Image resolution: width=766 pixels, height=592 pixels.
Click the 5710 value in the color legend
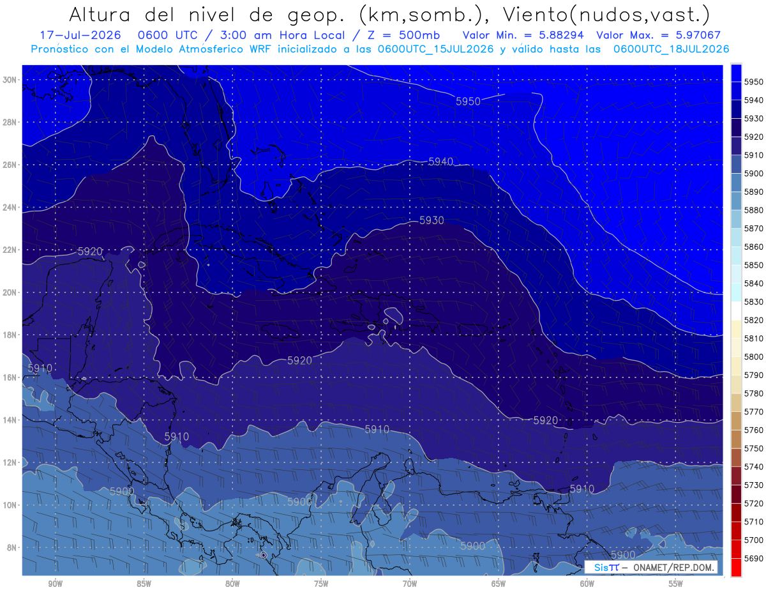753,522
